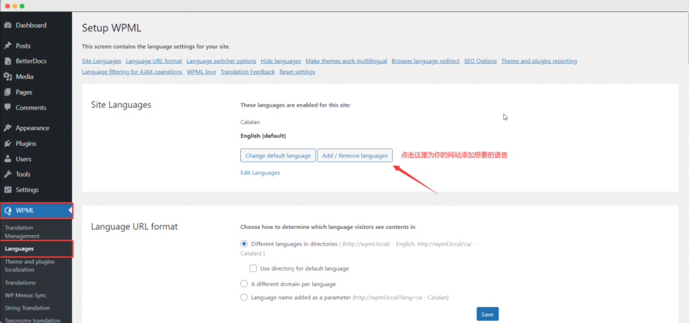The width and height of the screenshot is (689, 323).
Task: Select Language name added as parameter
Action: (244, 297)
